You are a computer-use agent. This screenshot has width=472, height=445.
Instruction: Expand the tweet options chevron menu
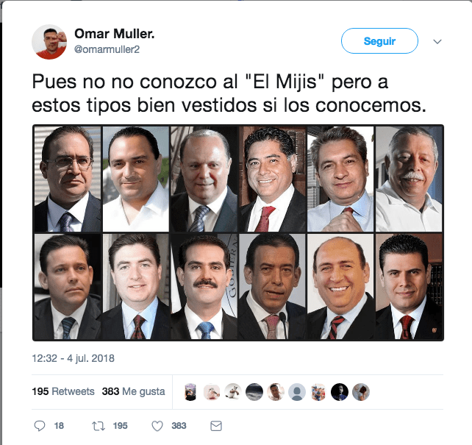pos(437,41)
